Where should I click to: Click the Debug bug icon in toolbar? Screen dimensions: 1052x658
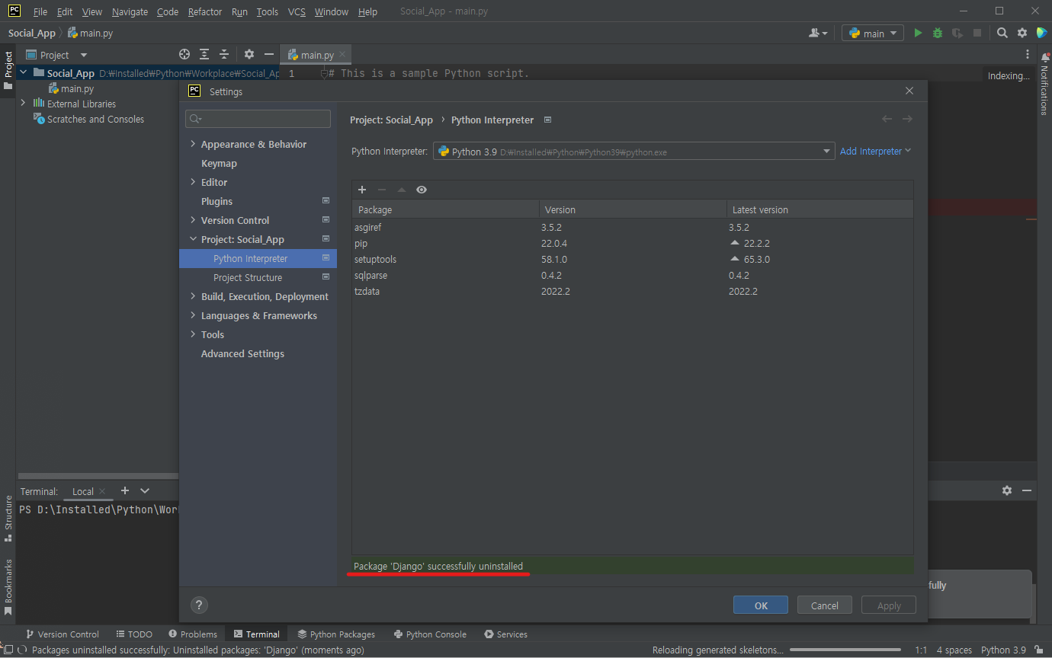point(938,33)
